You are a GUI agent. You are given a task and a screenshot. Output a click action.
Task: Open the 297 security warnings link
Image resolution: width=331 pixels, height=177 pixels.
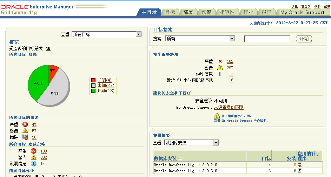tap(230, 68)
